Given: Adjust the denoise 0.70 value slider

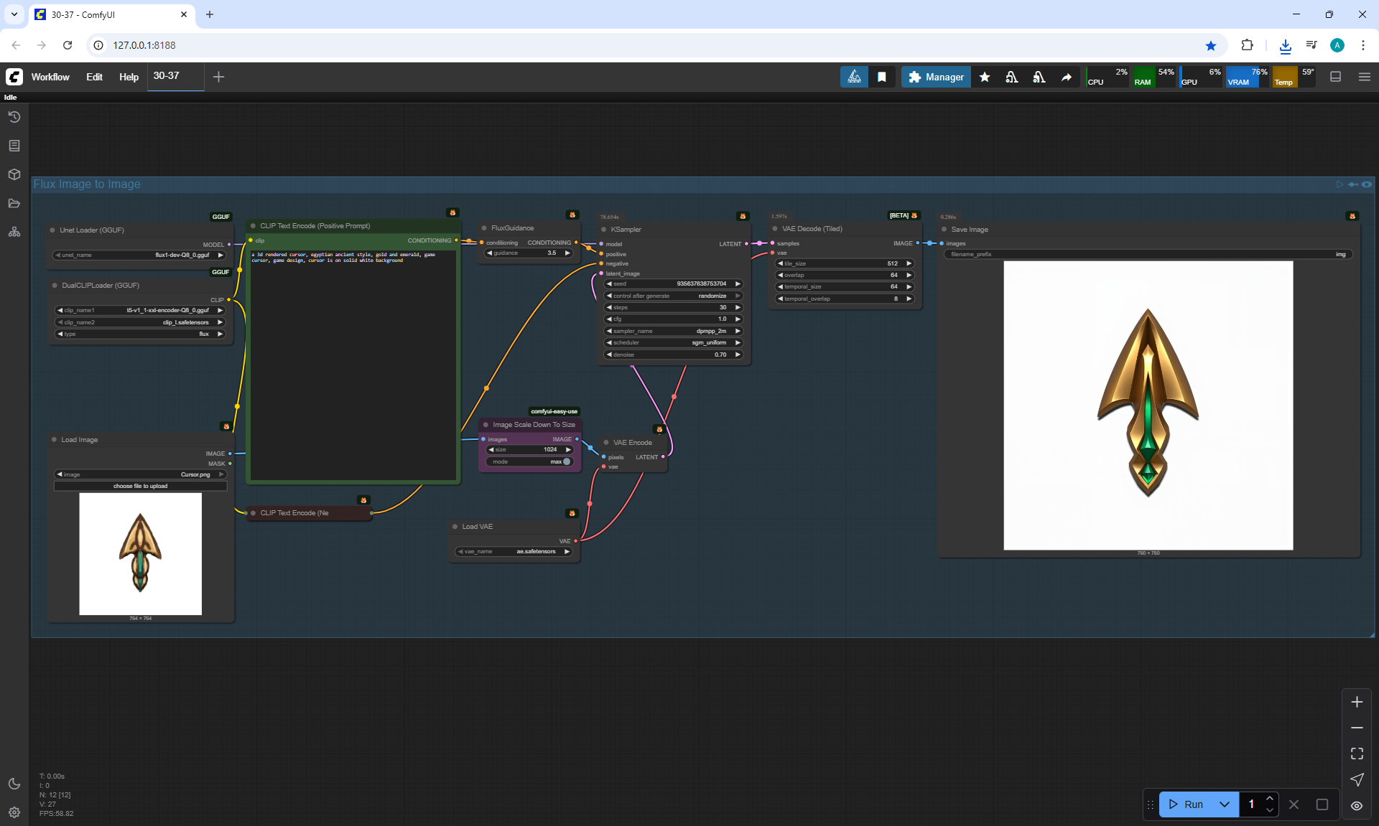Looking at the screenshot, I should pos(673,355).
